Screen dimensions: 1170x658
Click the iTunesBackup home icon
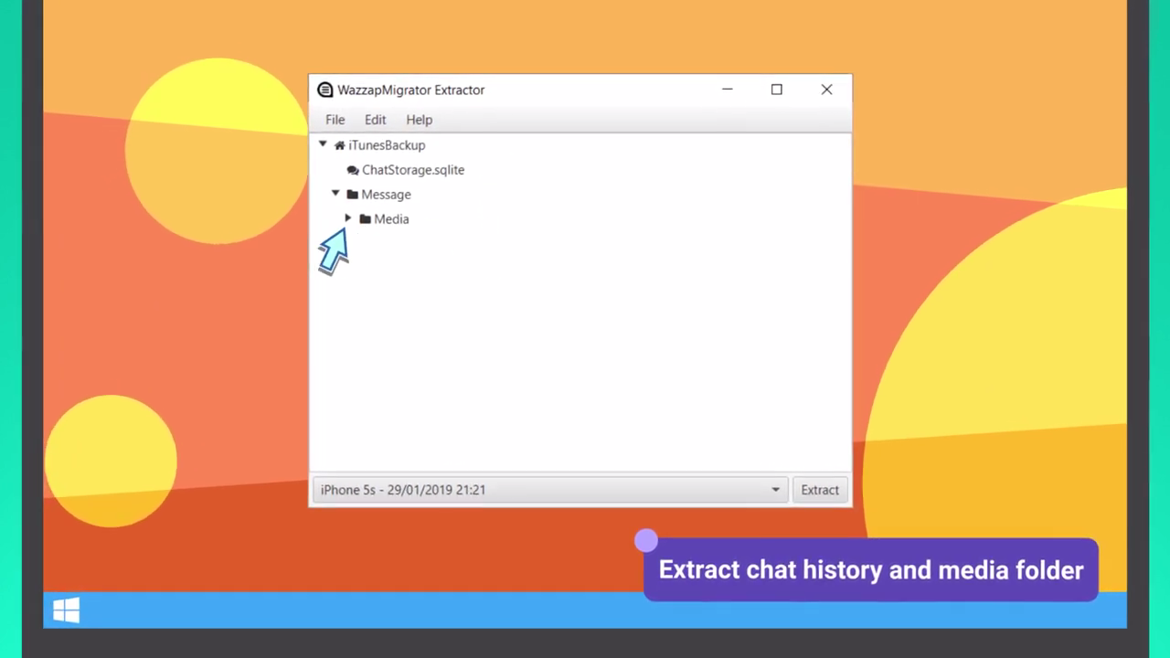pyautogui.click(x=339, y=145)
